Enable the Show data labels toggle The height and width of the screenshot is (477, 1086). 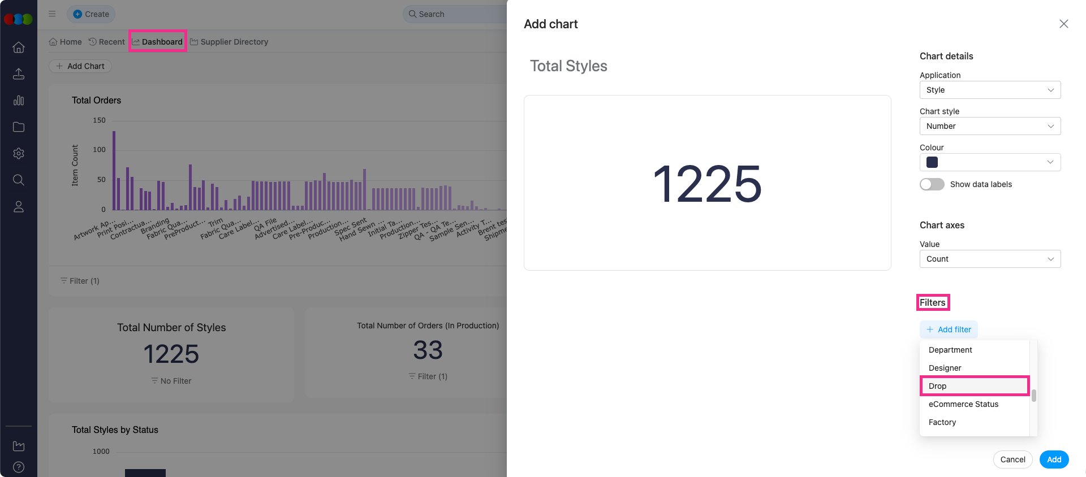tap(932, 184)
